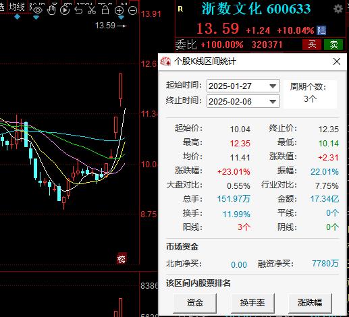Click the 2025-02-06 end date field
Screen dimensions: 349x317
(243, 101)
